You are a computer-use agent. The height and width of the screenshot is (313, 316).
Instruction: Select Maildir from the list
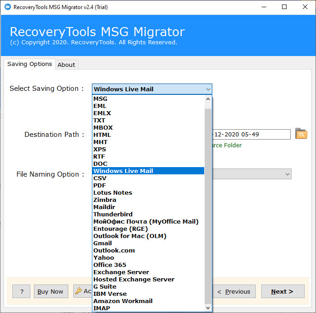pyautogui.click(x=148, y=207)
